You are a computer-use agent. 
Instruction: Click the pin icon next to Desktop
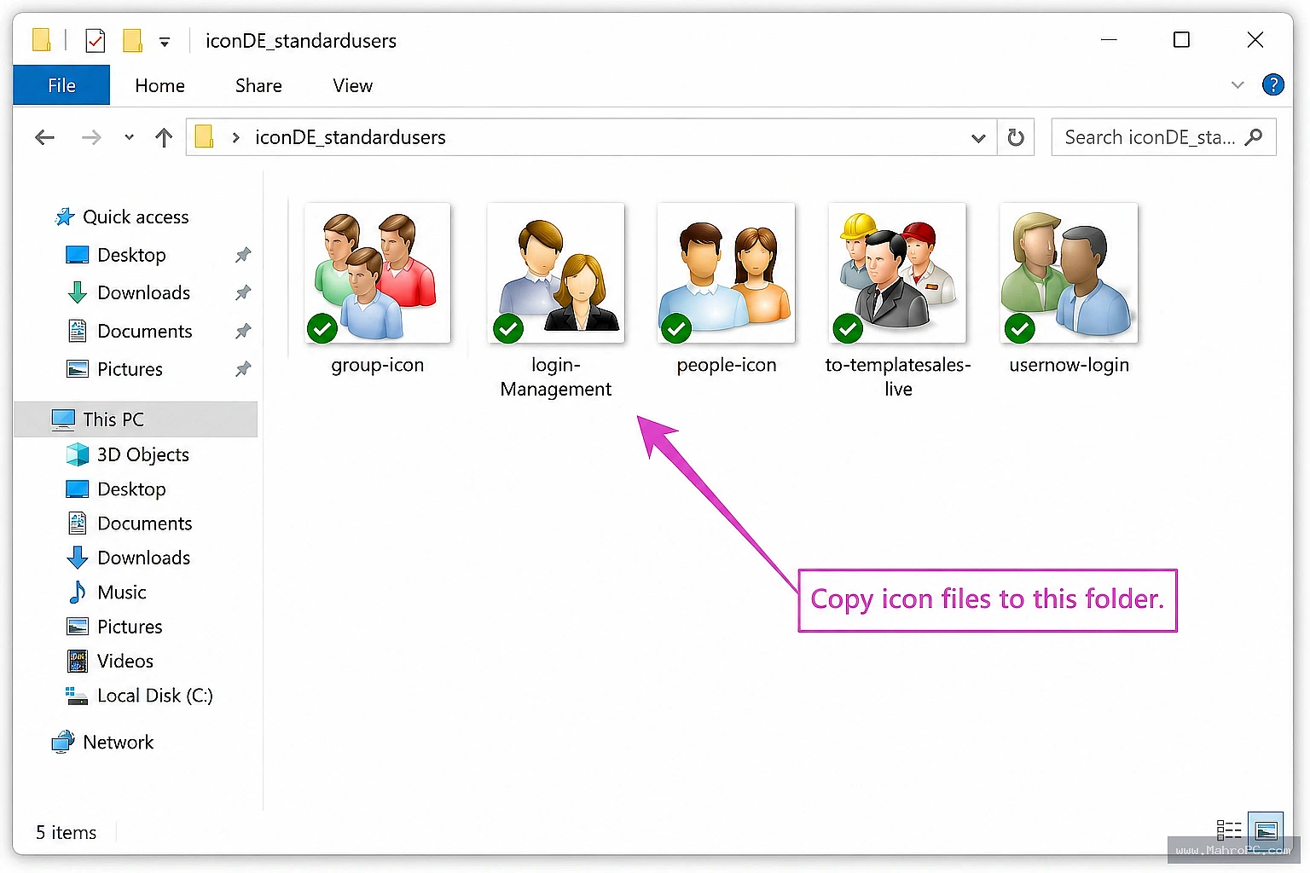243,255
